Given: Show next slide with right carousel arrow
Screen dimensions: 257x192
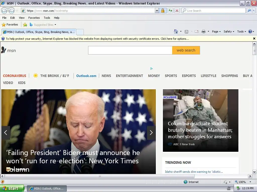Looking at the screenshot, I should pyautogui.click(x=151, y=132).
